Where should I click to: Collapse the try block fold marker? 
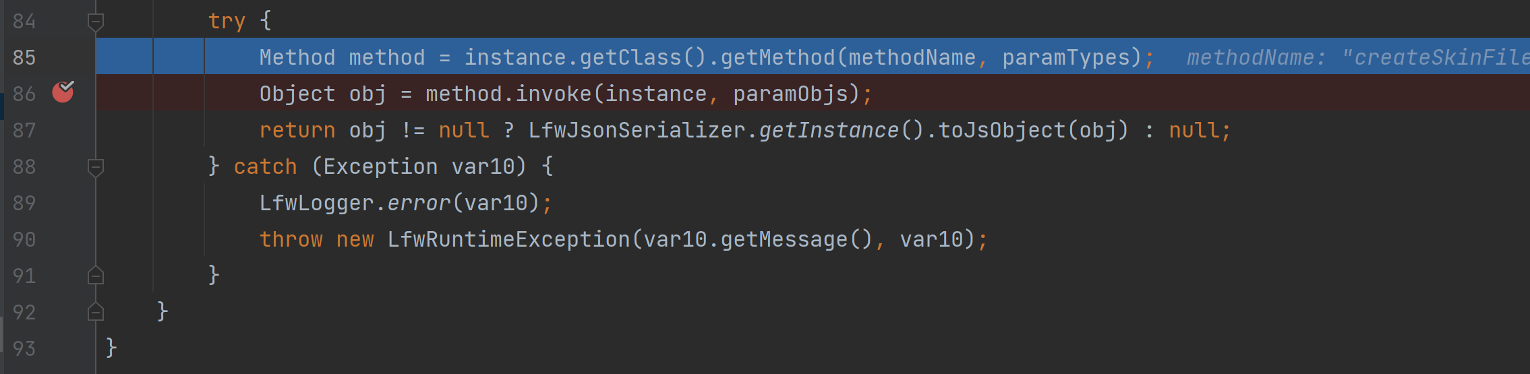pyautogui.click(x=96, y=22)
